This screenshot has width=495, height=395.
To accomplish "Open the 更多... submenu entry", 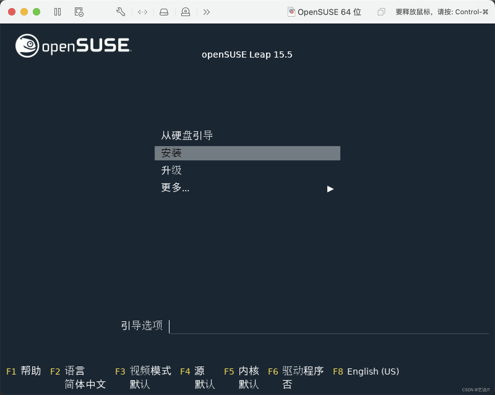I will click(175, 188).
